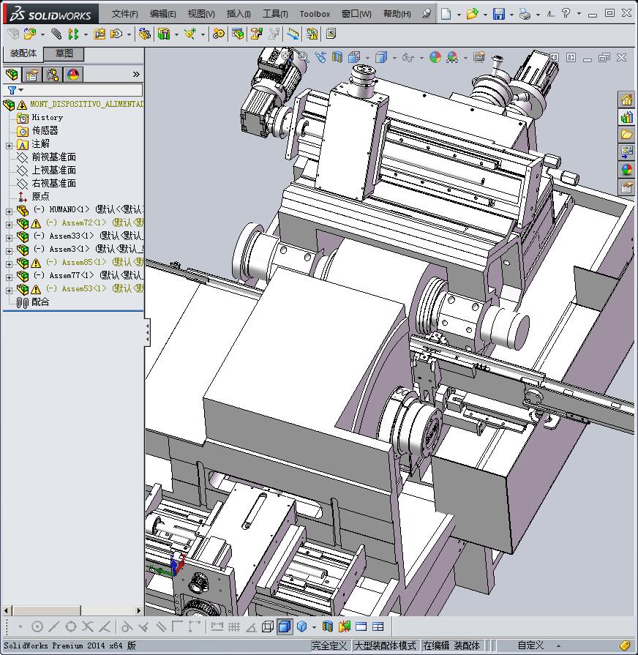638x655 pixels.
Task: Switch to the ConfigurationManager tab icon
Action: coord(53,75)
